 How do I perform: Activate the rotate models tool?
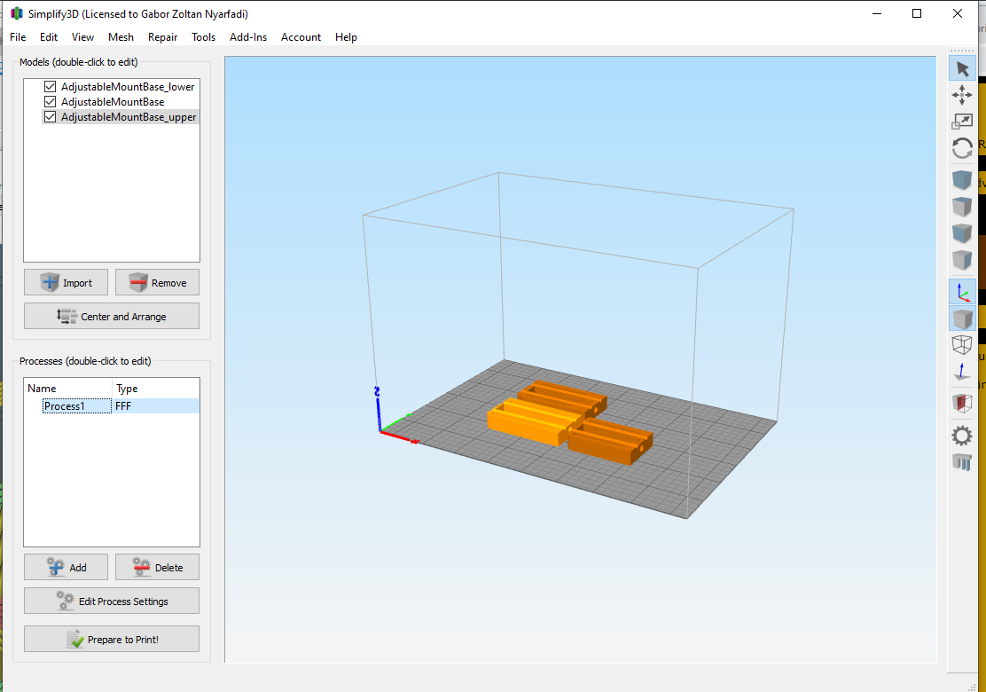pyautogui.click(x=962, y=148)
